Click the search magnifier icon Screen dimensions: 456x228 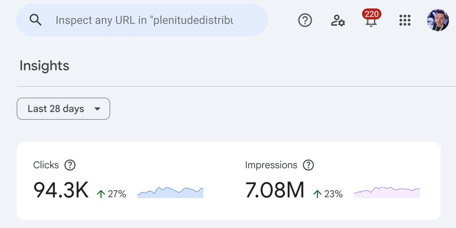pyautogui.click(x=35, y=20)
